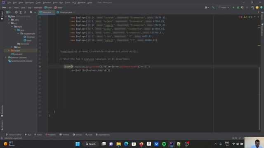Viewport: 264px width, 148px height.
Task: Expand the .idea folder
Action: [9, 20]
